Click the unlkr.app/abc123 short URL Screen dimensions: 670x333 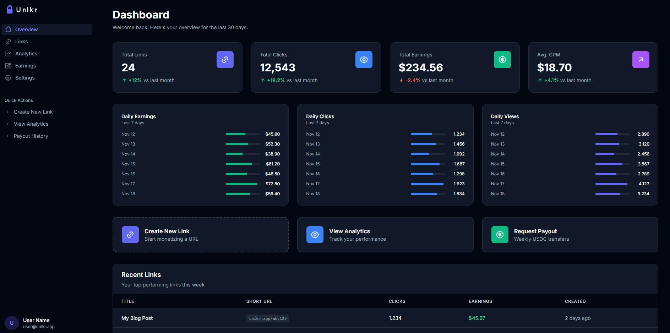pyautogui.click(x=268, y=318)
